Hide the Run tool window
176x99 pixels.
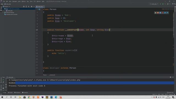click(x=173, y=77)
